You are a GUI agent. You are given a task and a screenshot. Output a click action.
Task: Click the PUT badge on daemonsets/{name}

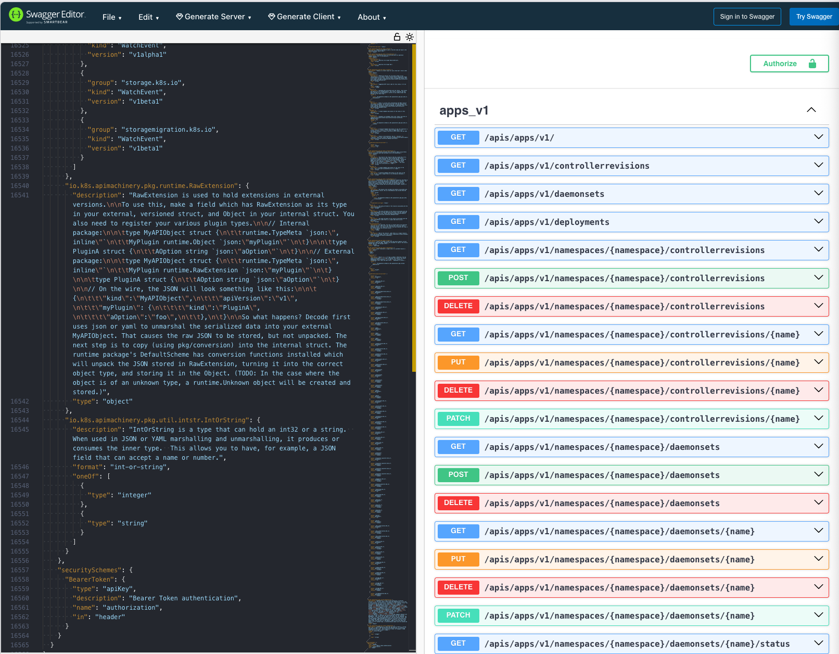click(x=457, y=559)
